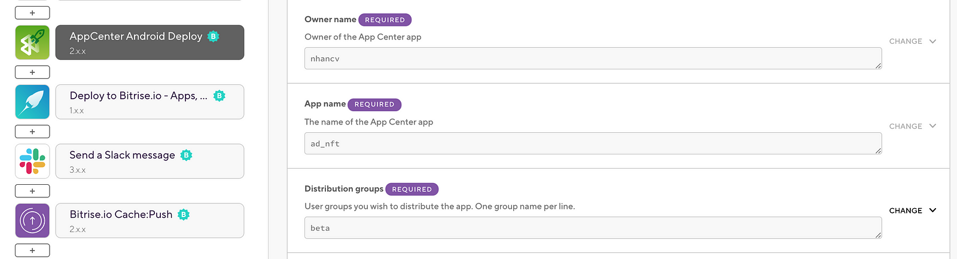Click the Owner name input field
Image resolution: width=957 pixels, height=259 pixels.
point(593,59)
